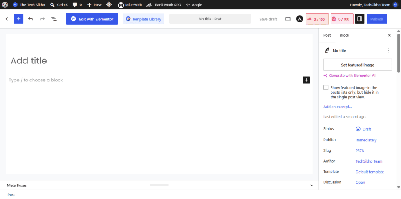
Task: Toggle the settings sidebar panel icon
Action: 359,19
